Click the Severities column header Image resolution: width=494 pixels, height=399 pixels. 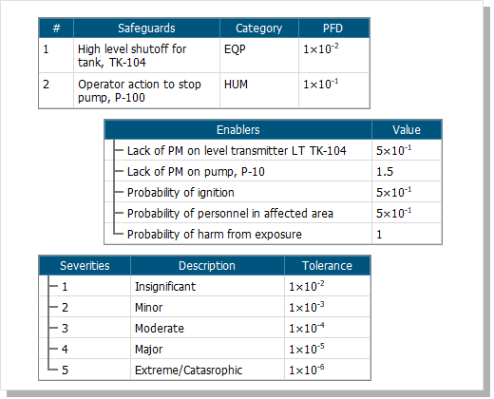[x=85, y=266]
